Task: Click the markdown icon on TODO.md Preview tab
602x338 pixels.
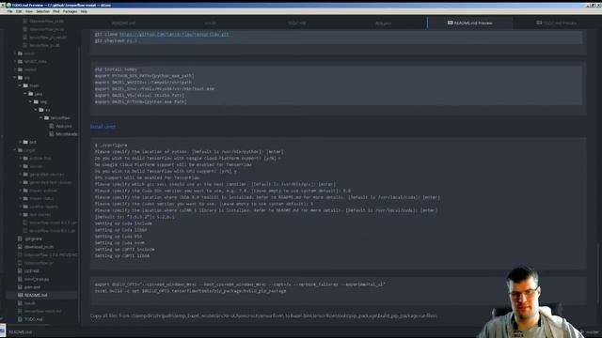Action: 539,23
